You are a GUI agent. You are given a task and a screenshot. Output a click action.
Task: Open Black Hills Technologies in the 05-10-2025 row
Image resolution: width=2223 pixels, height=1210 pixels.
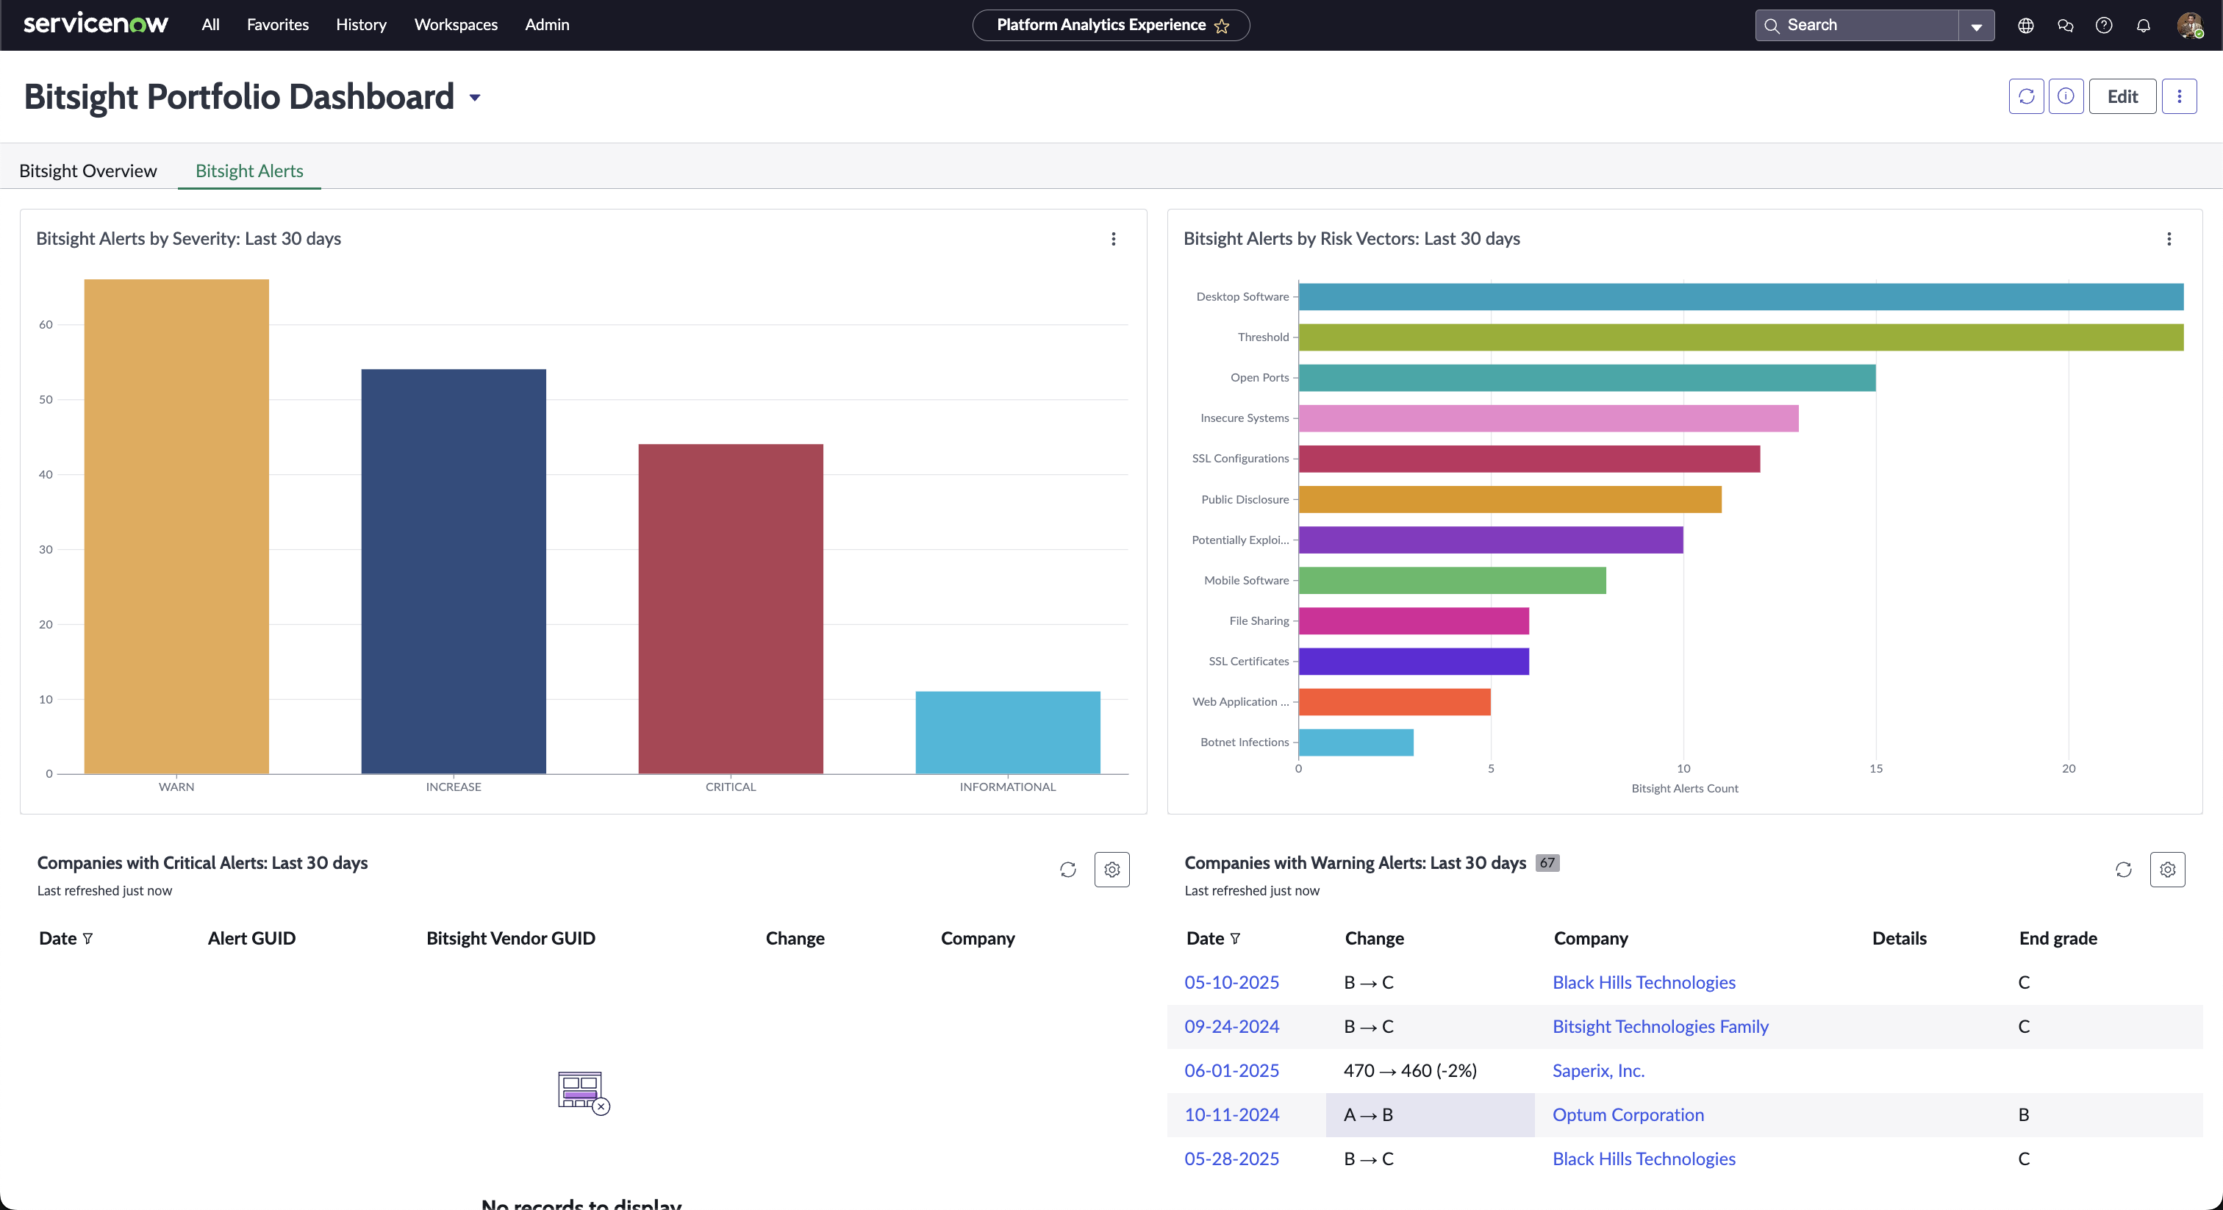coord(1644,982)
